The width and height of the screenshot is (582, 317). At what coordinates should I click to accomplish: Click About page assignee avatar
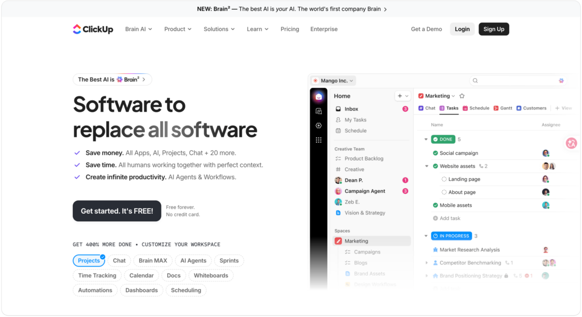tap(545, 192)
